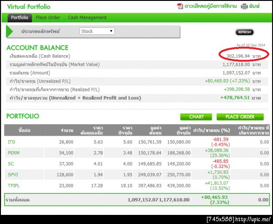This screenshot has width=273, height=224.
Task: Click the SPVI cost value 249,039.07
Action: [x=150, y=175]
